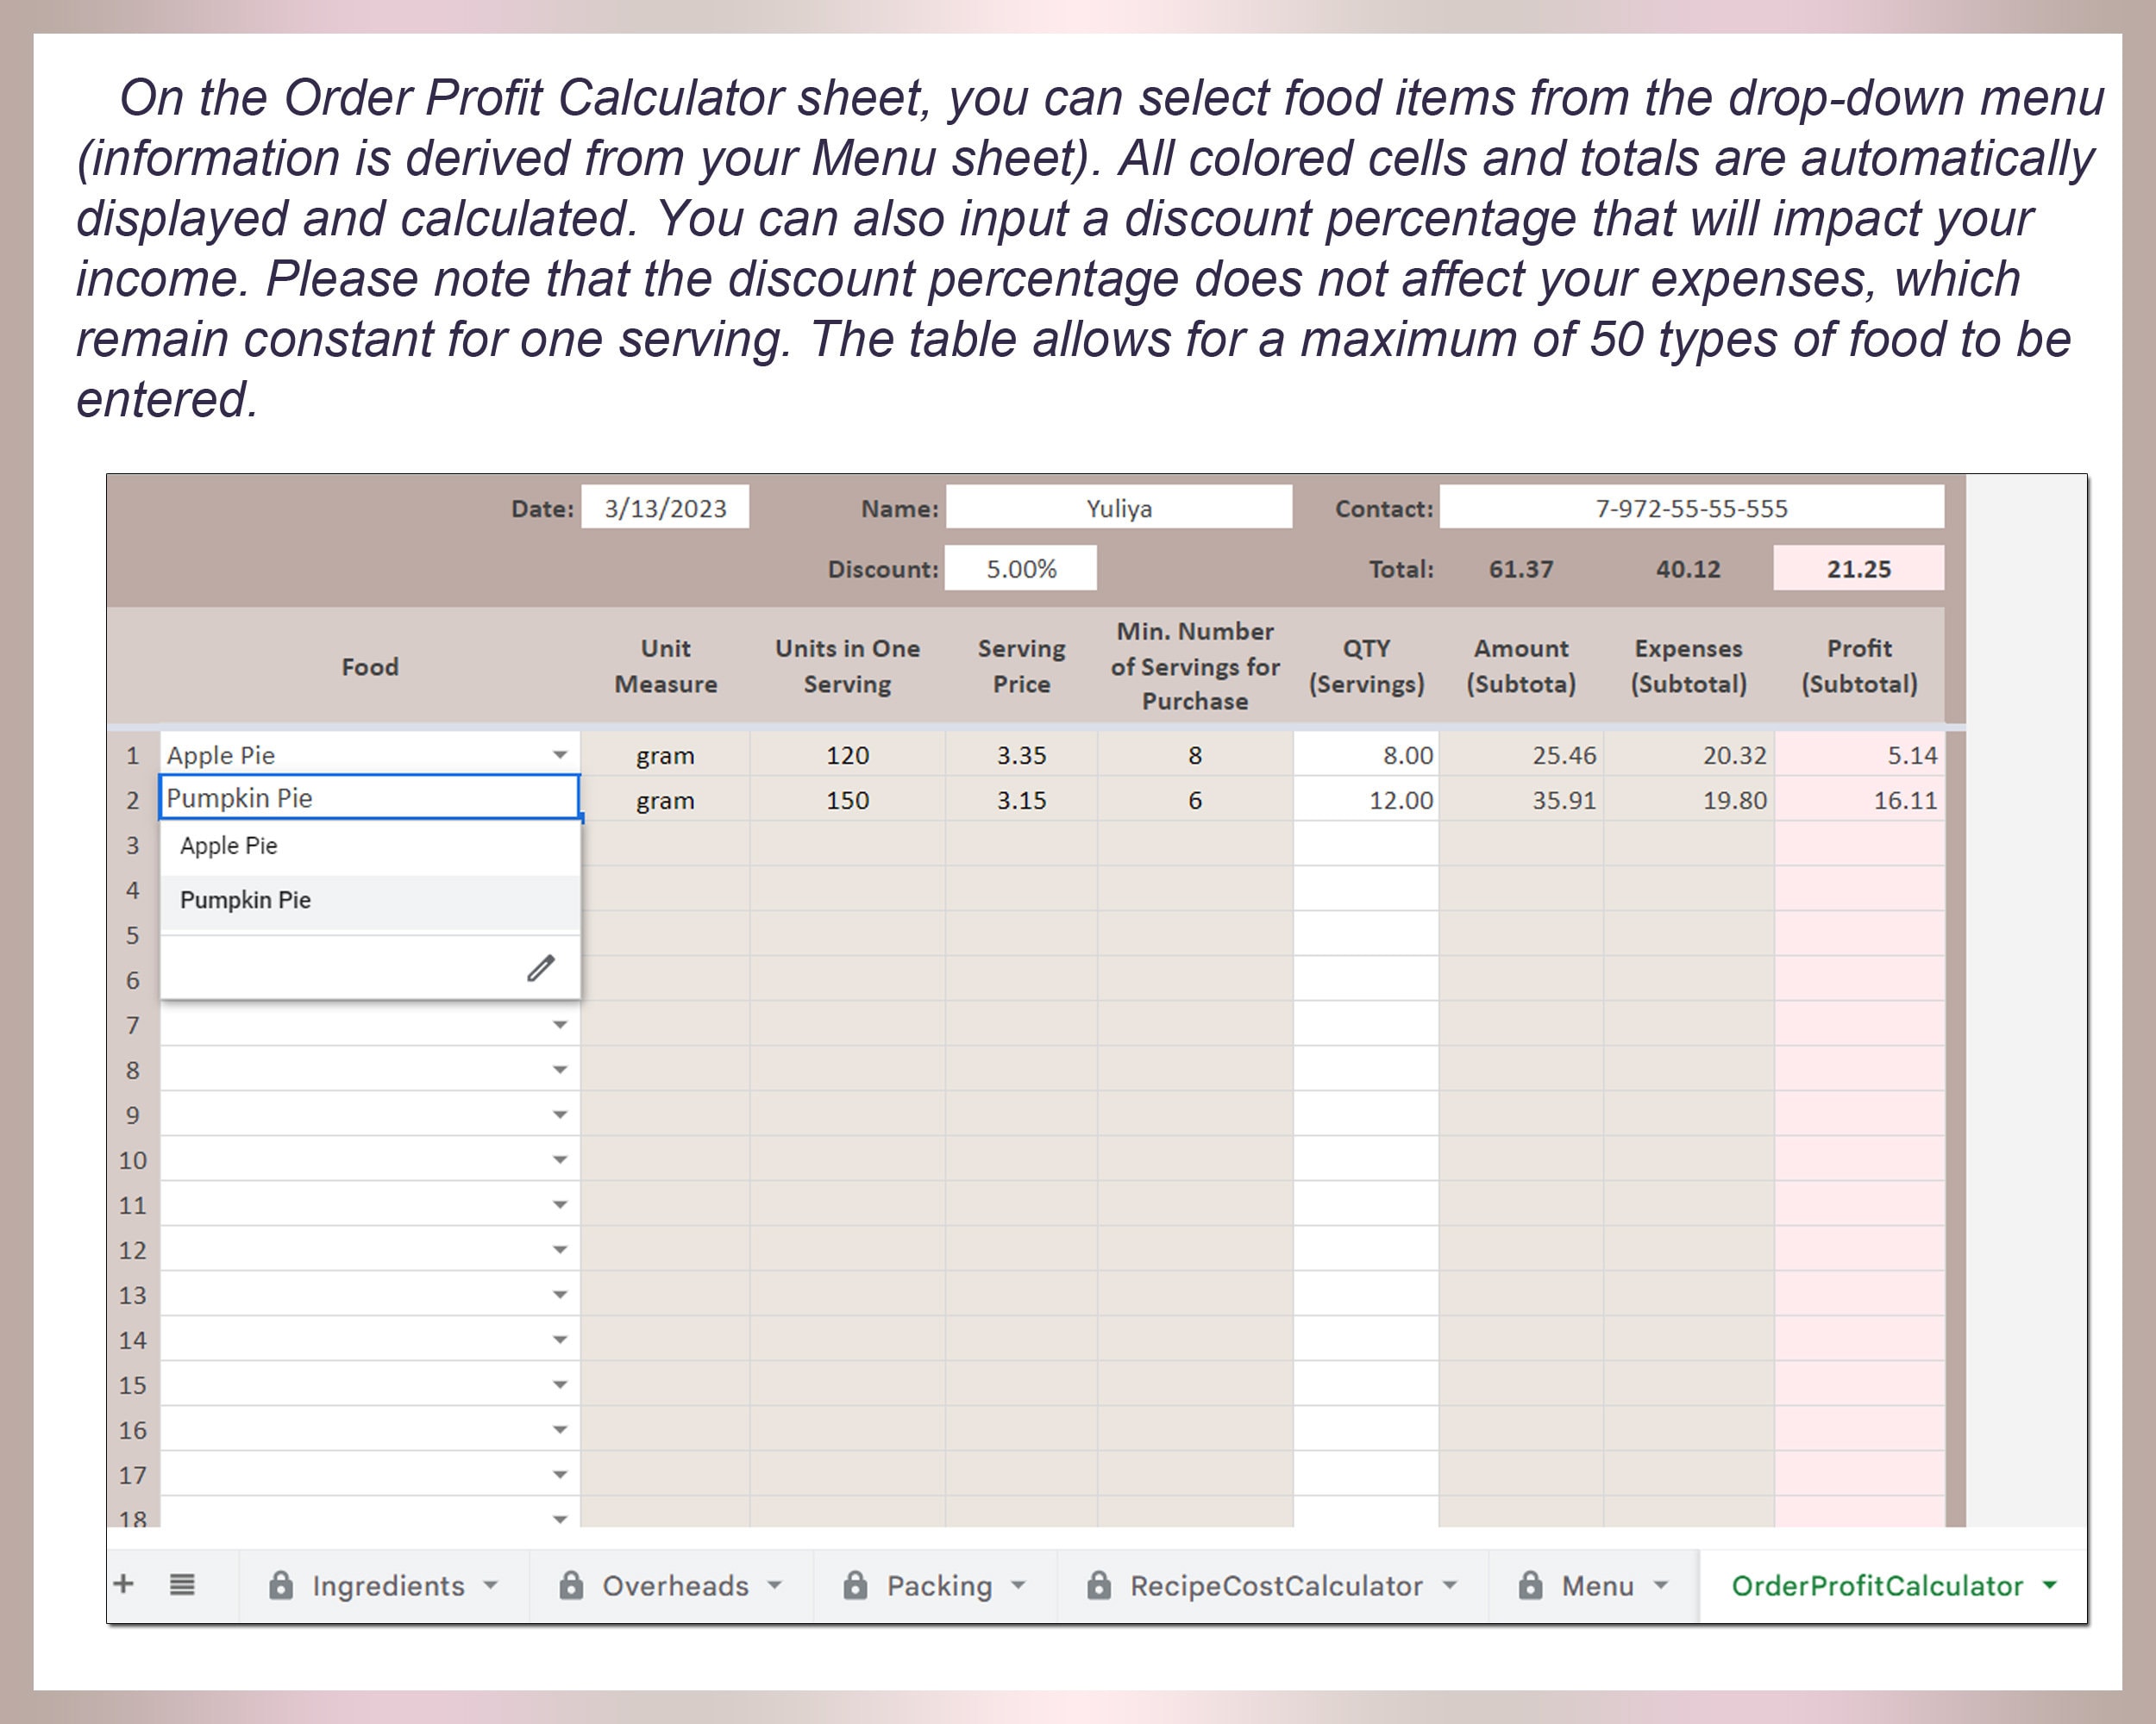Screen dimensions: 2156x1724
Task: Open the Menu tab dropdown arrow
Action: point(1660,1585)
